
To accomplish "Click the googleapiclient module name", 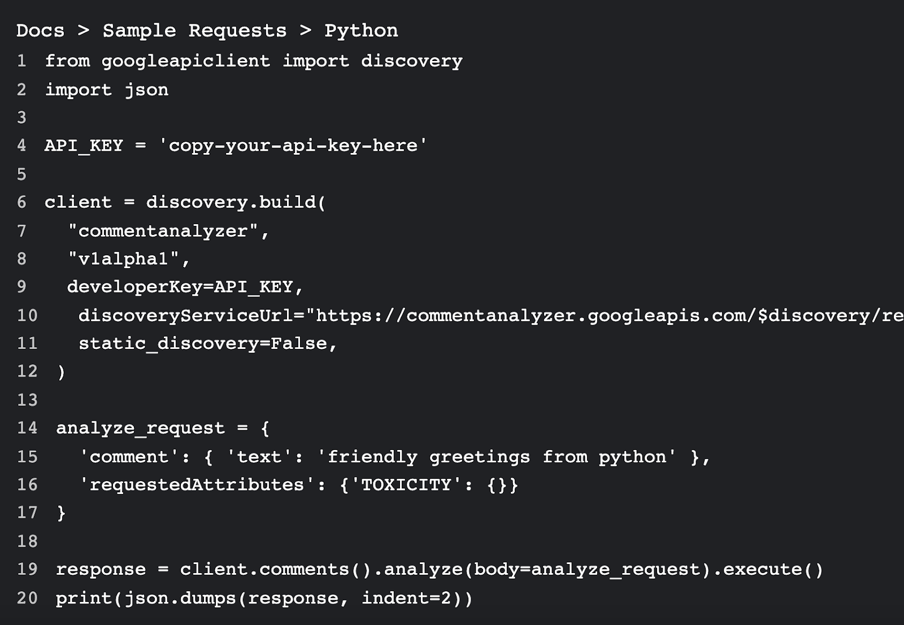I will click(x=185, y=61).
